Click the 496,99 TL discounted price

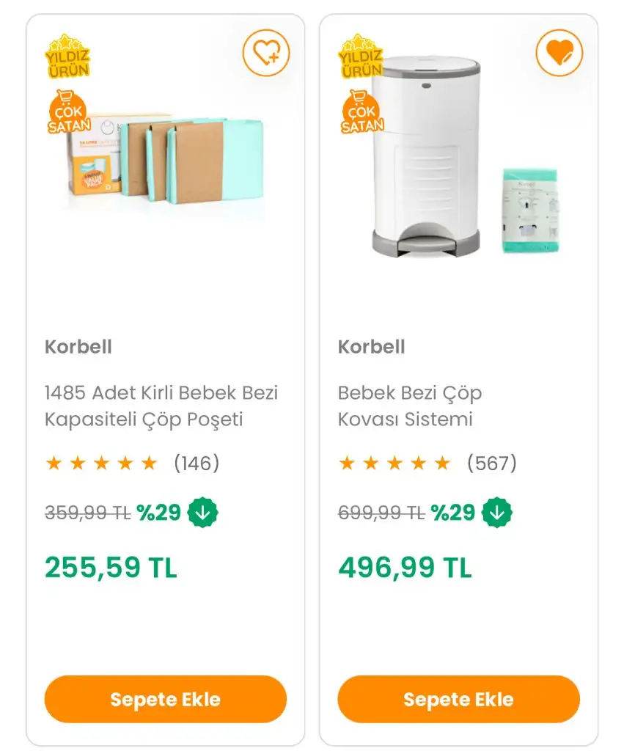coord(405,568)
